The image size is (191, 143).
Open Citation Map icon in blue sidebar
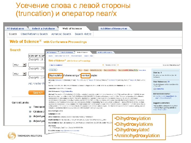pos(155,89)
